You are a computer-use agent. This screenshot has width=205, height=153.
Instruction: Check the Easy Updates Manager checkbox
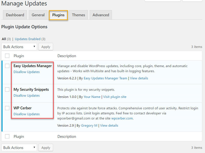7,66
